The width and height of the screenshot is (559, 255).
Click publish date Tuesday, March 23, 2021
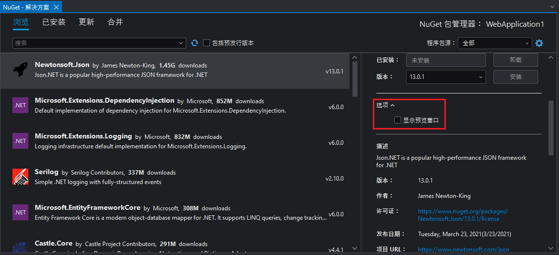pyautogui.click(x=465, y=234)
